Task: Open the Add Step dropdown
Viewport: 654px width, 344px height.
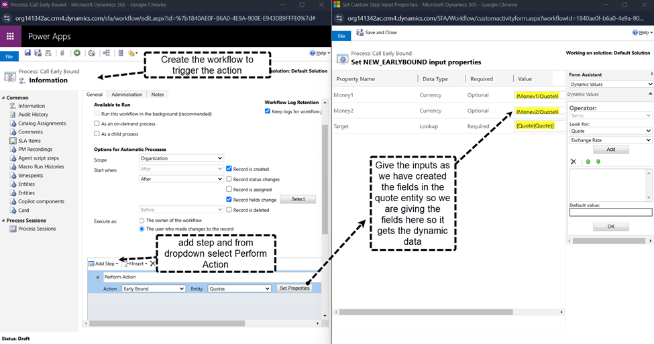Action: [x=103, y=264]
